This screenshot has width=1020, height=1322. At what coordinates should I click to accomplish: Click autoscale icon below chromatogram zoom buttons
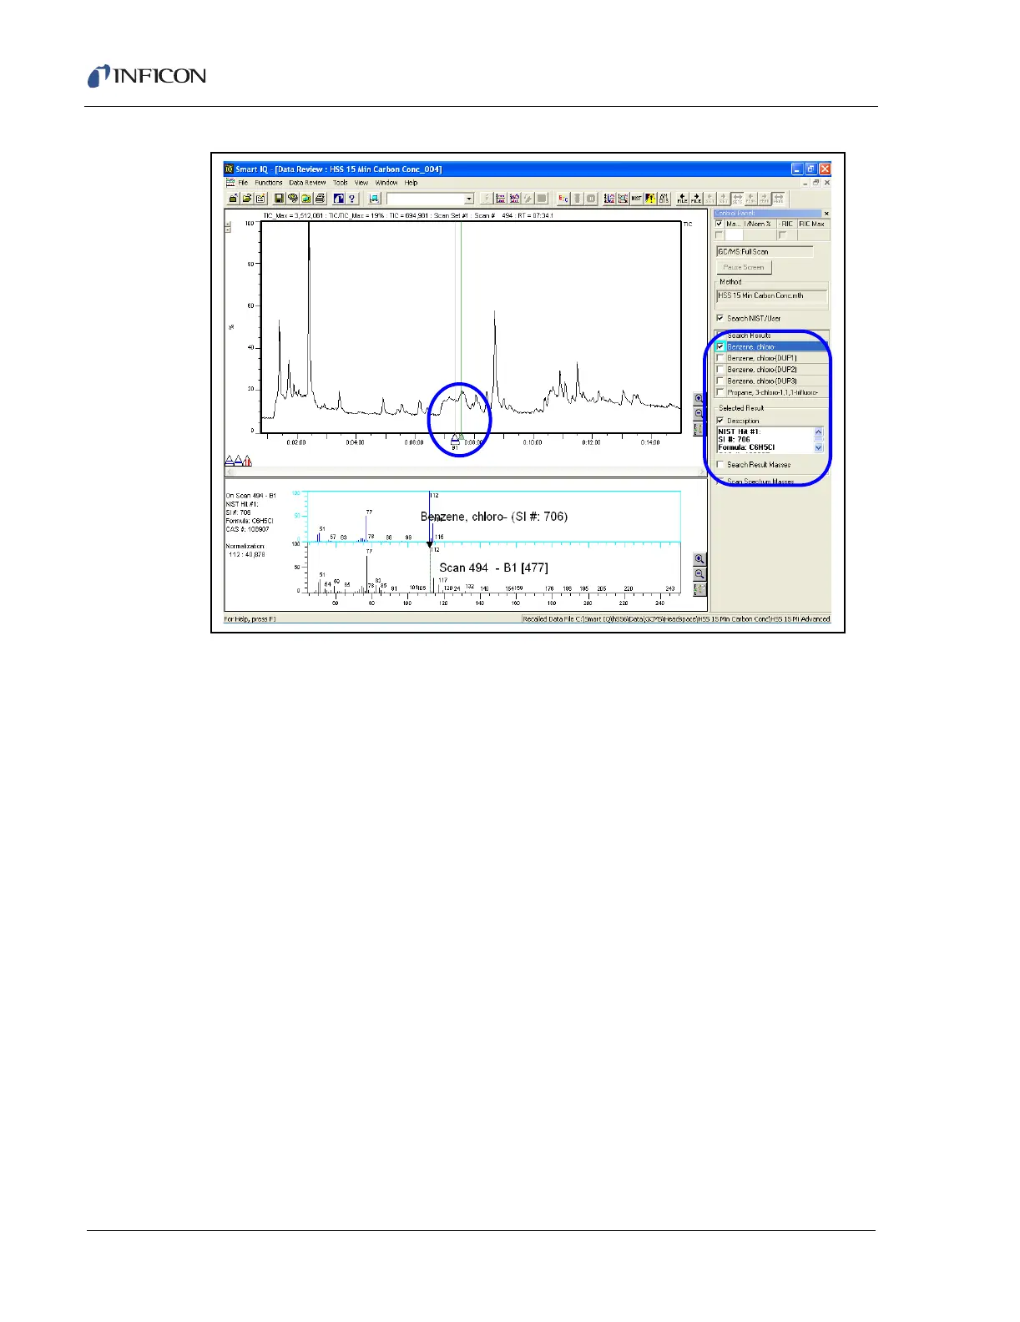pyautogui.click(x=699, y=428)
